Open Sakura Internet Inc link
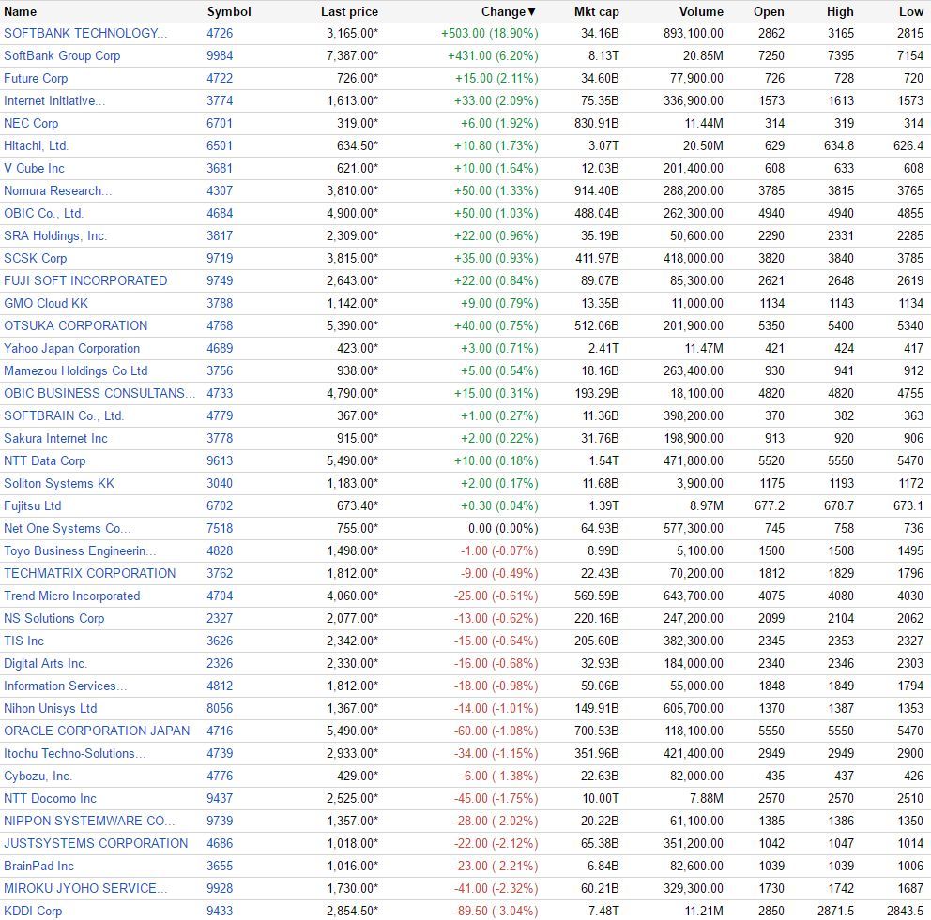This screenshot has height=920, width=931. coord(55,438)
